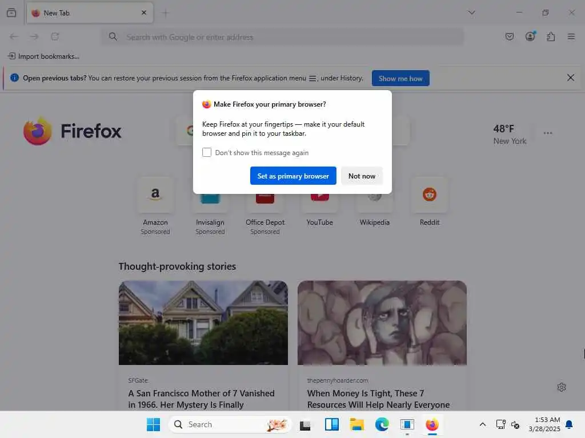Viewport: 585px width, 438px height.
Task: Open new tab personalize gear icon
Action: pos(562,387)
